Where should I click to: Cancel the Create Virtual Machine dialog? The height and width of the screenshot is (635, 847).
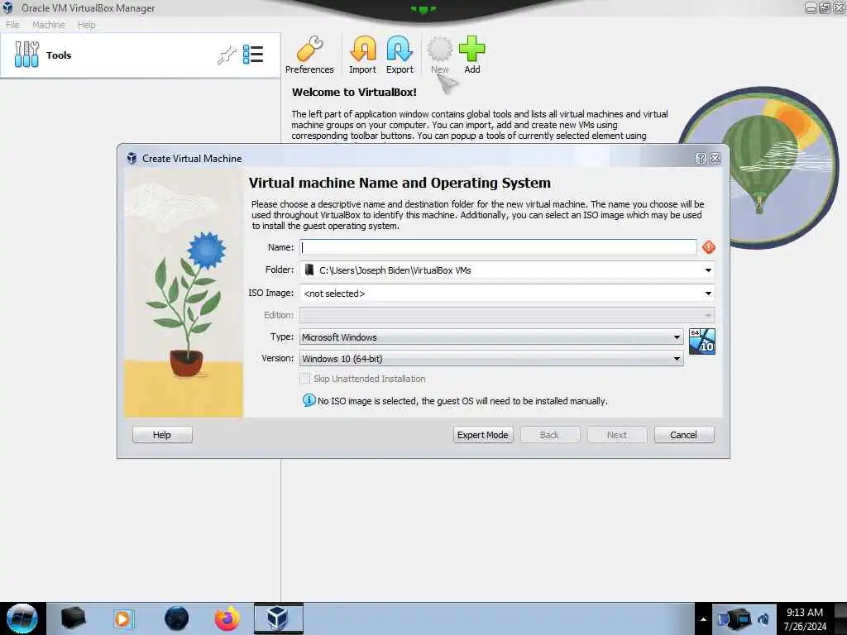coord(684,435)
